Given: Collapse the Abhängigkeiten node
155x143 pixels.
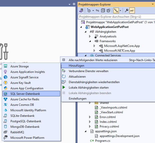Looking at the screenshot, I should click(85, 32).
